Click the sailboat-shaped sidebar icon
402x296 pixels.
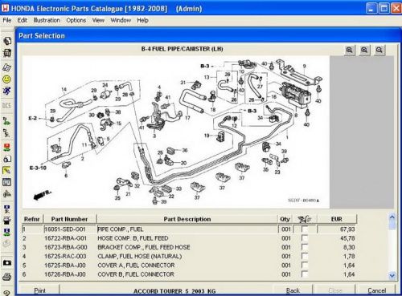[x=7, y=194]
